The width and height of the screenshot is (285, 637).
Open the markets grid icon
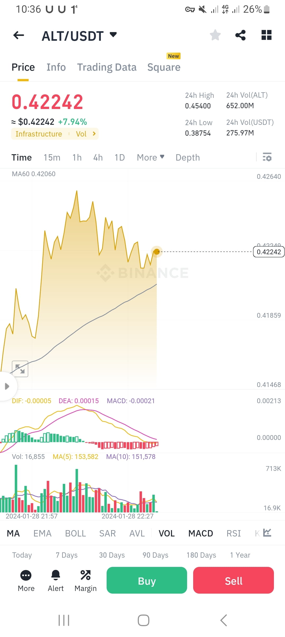coord(266,35)
